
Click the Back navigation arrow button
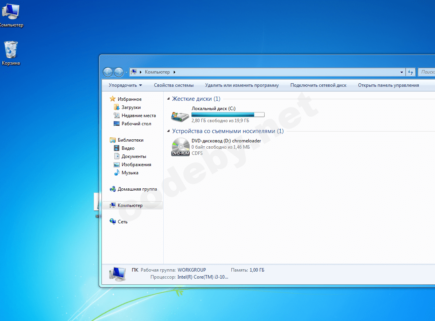pos(108,72)
